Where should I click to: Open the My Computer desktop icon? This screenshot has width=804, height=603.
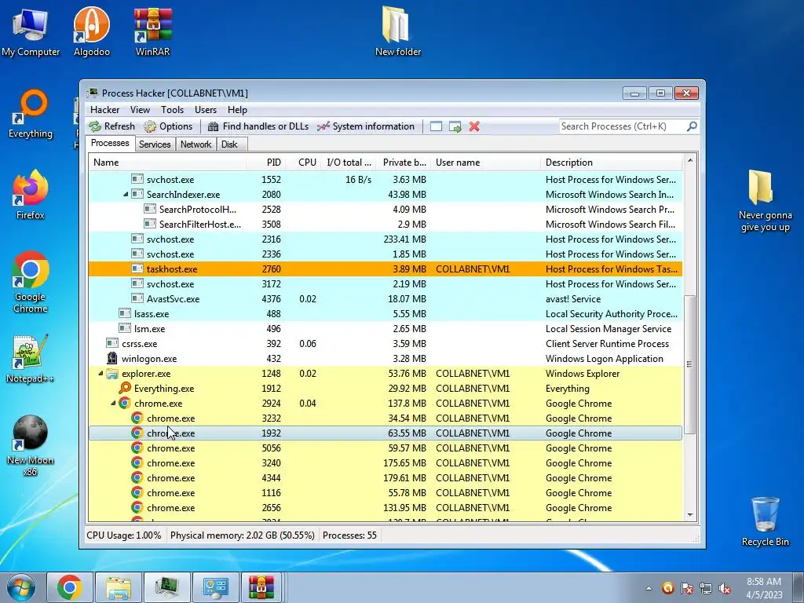[x=31, y=31]
